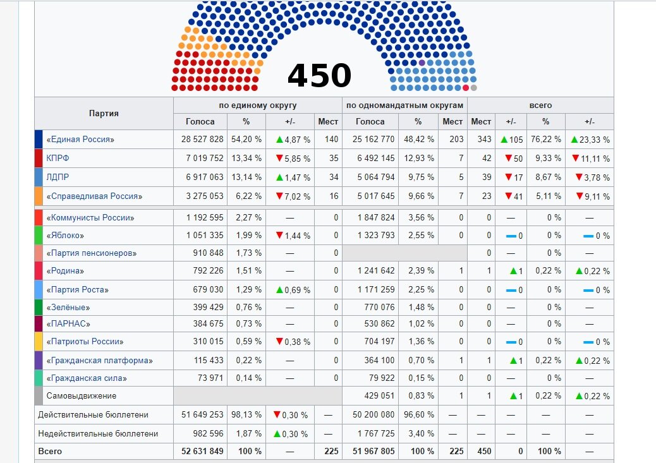Click the «Действительные бюллетени» row label

[x=93, y=415]
